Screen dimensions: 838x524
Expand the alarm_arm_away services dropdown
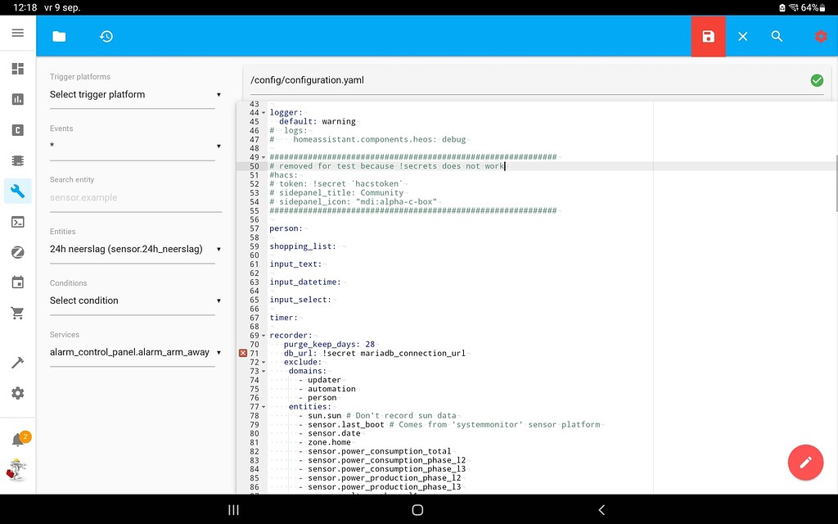[x=135, y=352]
